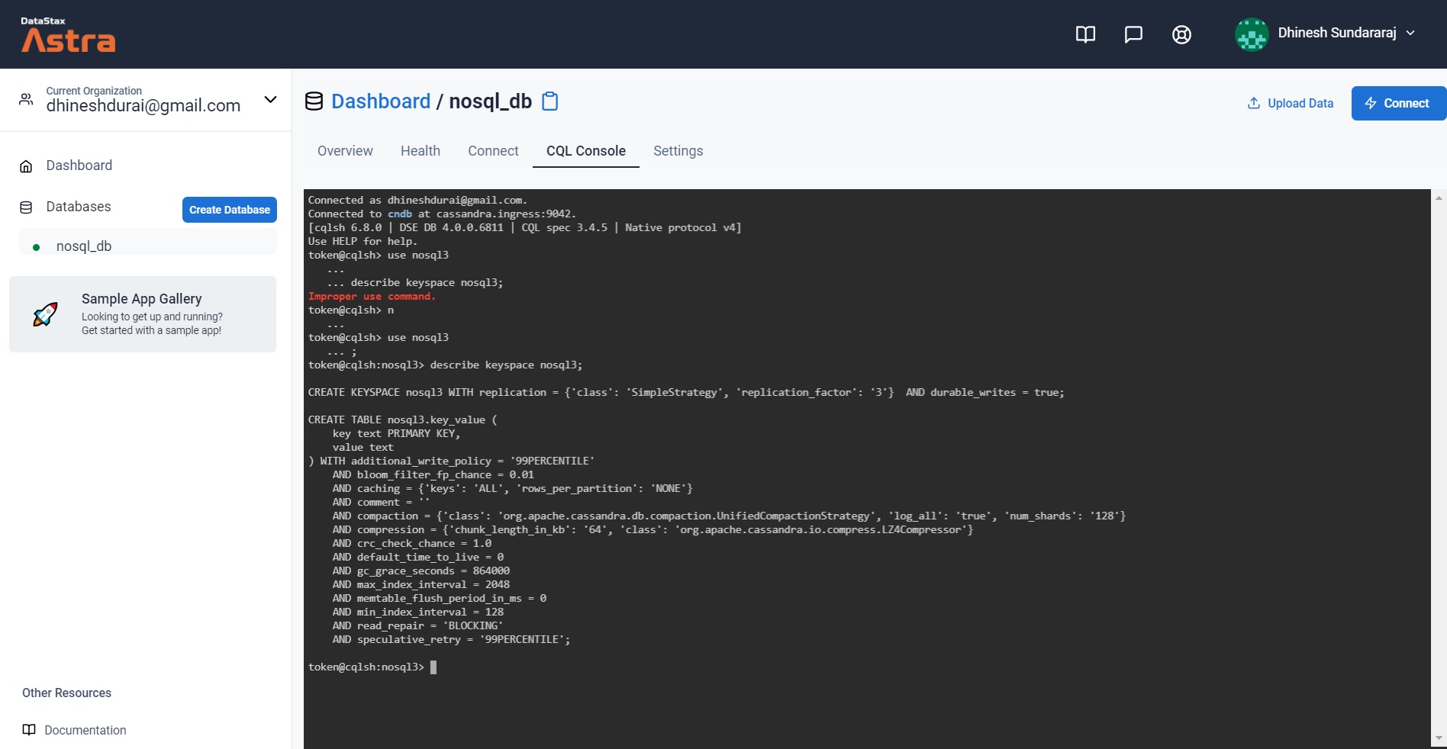The image size is (1447, 749).
Task: Open the account menu chevron next to Dhinesh Sundararaj
Action: [1410, 34]
